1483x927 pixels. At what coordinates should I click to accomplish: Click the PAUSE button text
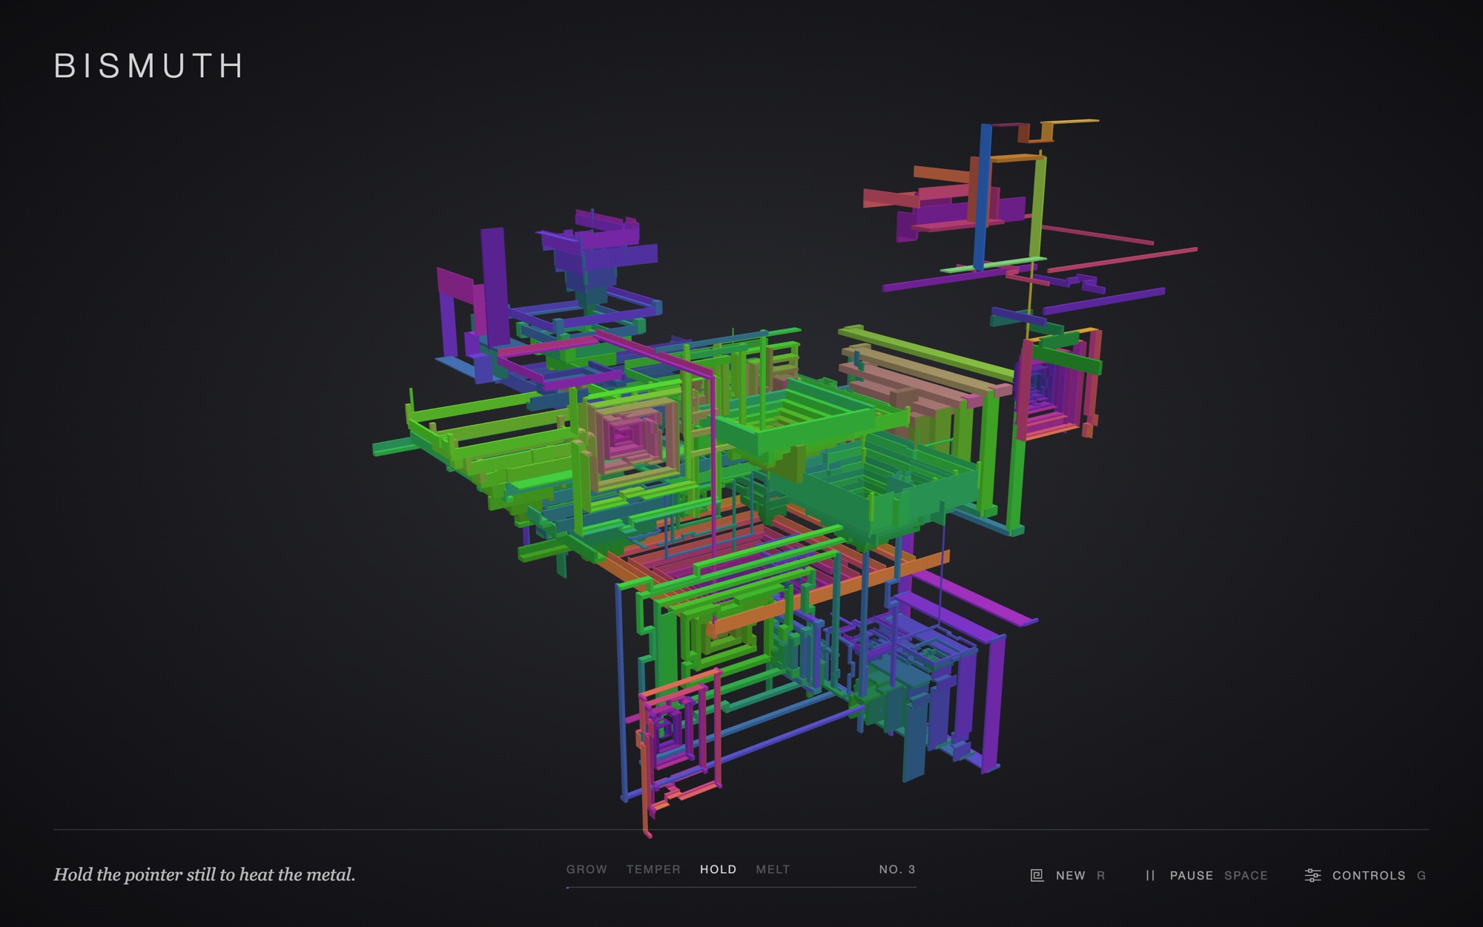coord(1192,876)
